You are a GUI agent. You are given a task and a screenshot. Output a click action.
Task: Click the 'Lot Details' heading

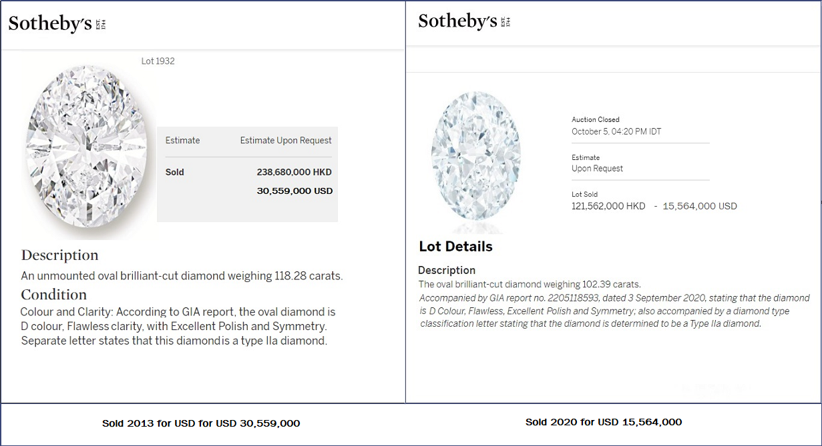tap(455, 247)
